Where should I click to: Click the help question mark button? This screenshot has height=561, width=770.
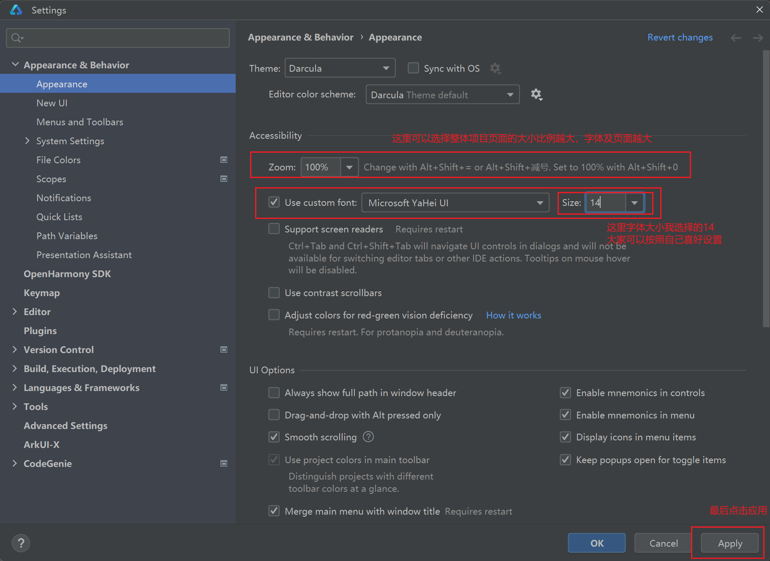pyautogui.click(x=21, y=543)
